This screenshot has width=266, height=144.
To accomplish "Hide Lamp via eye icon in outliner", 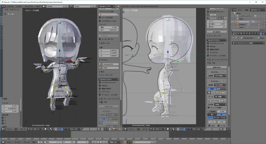I will pos(259,27).
